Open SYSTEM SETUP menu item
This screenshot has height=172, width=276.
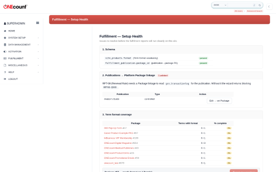pos(17,38)
